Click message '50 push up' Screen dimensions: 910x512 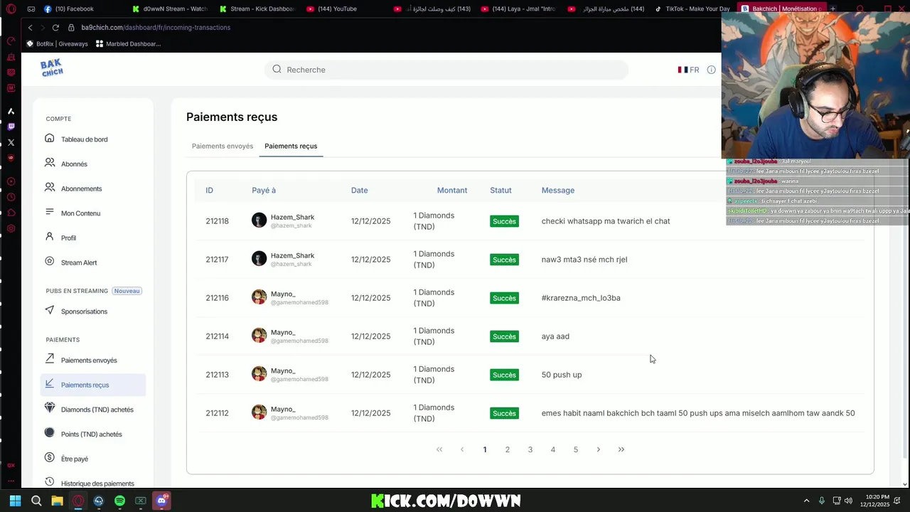coord(562,375)
